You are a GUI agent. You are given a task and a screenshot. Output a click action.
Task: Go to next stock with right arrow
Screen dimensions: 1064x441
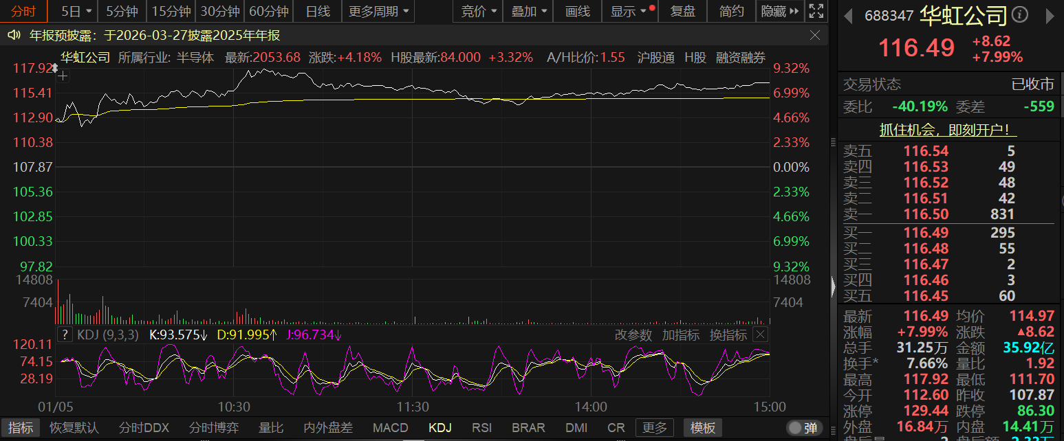coord(1052,15)
